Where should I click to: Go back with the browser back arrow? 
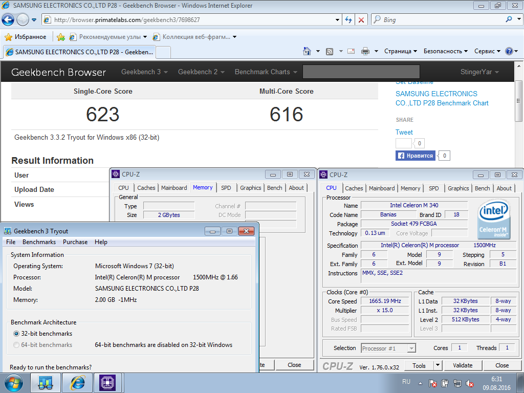[x=8, y=20]
